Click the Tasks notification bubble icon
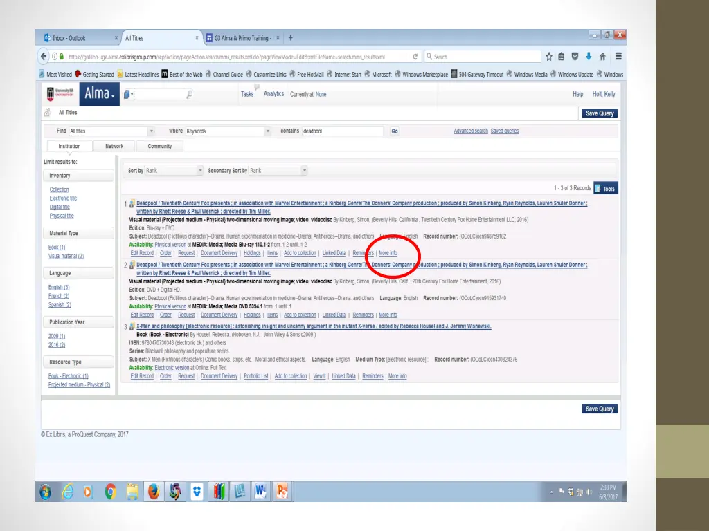Screen dimensions: 709x531 [x=257, y=86]
